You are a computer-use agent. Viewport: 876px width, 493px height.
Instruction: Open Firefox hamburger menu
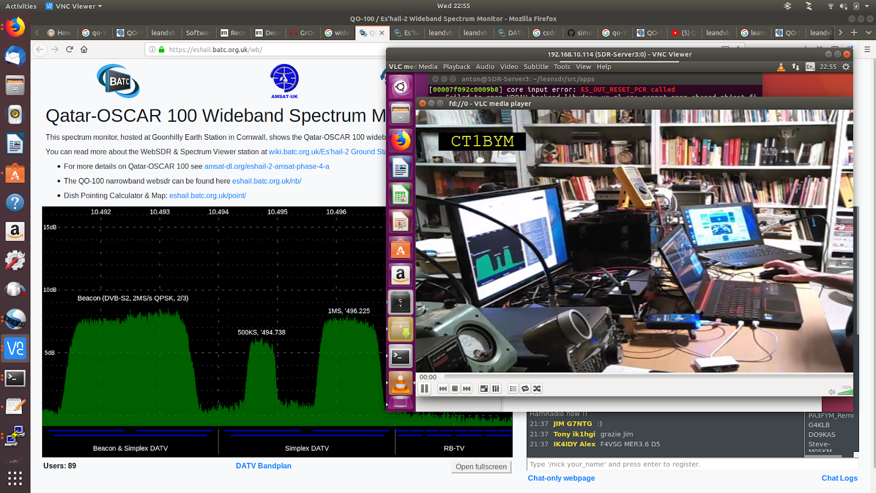click(x=867, y=49)
